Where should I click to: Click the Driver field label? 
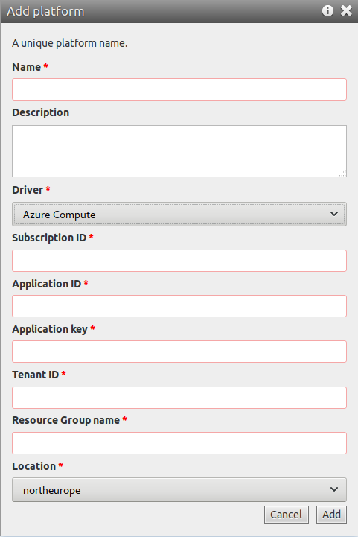(28, 190)
